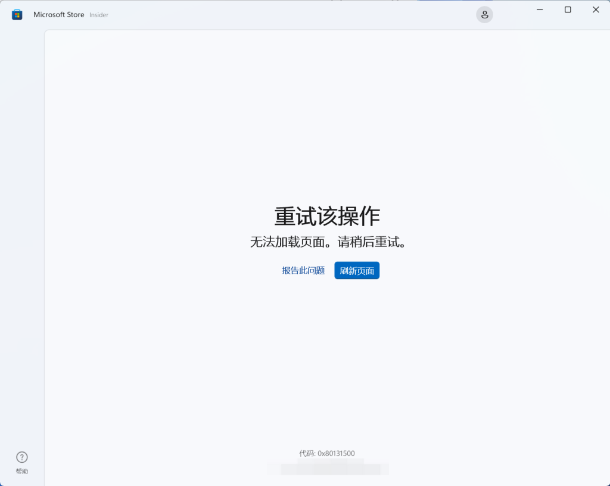Click the 0x80131500 error code value
Screen dimensions: 610x486
336,453
